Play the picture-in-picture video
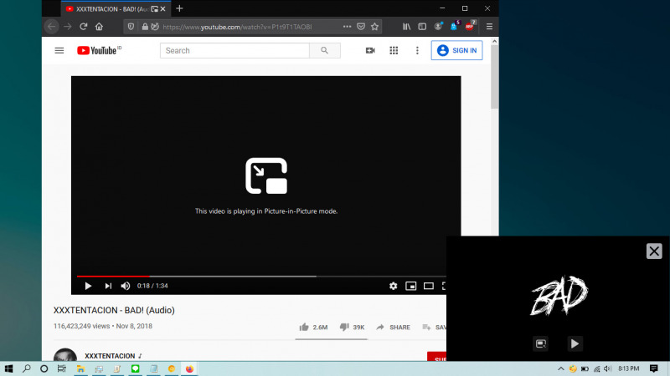 (x=575, y=343)
